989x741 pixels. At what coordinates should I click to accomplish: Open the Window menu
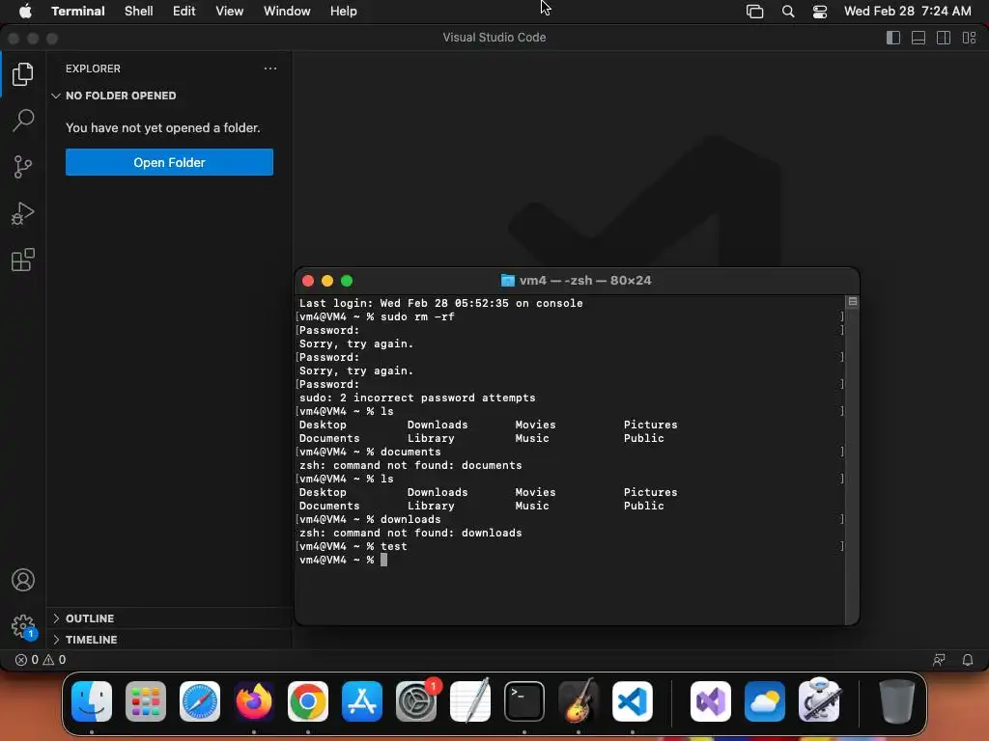coord(287,12)
